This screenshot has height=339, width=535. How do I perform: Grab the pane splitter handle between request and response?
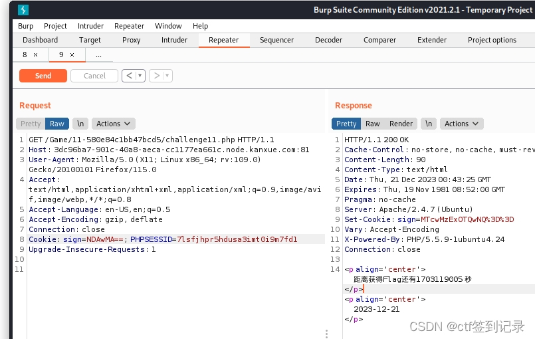326,334
